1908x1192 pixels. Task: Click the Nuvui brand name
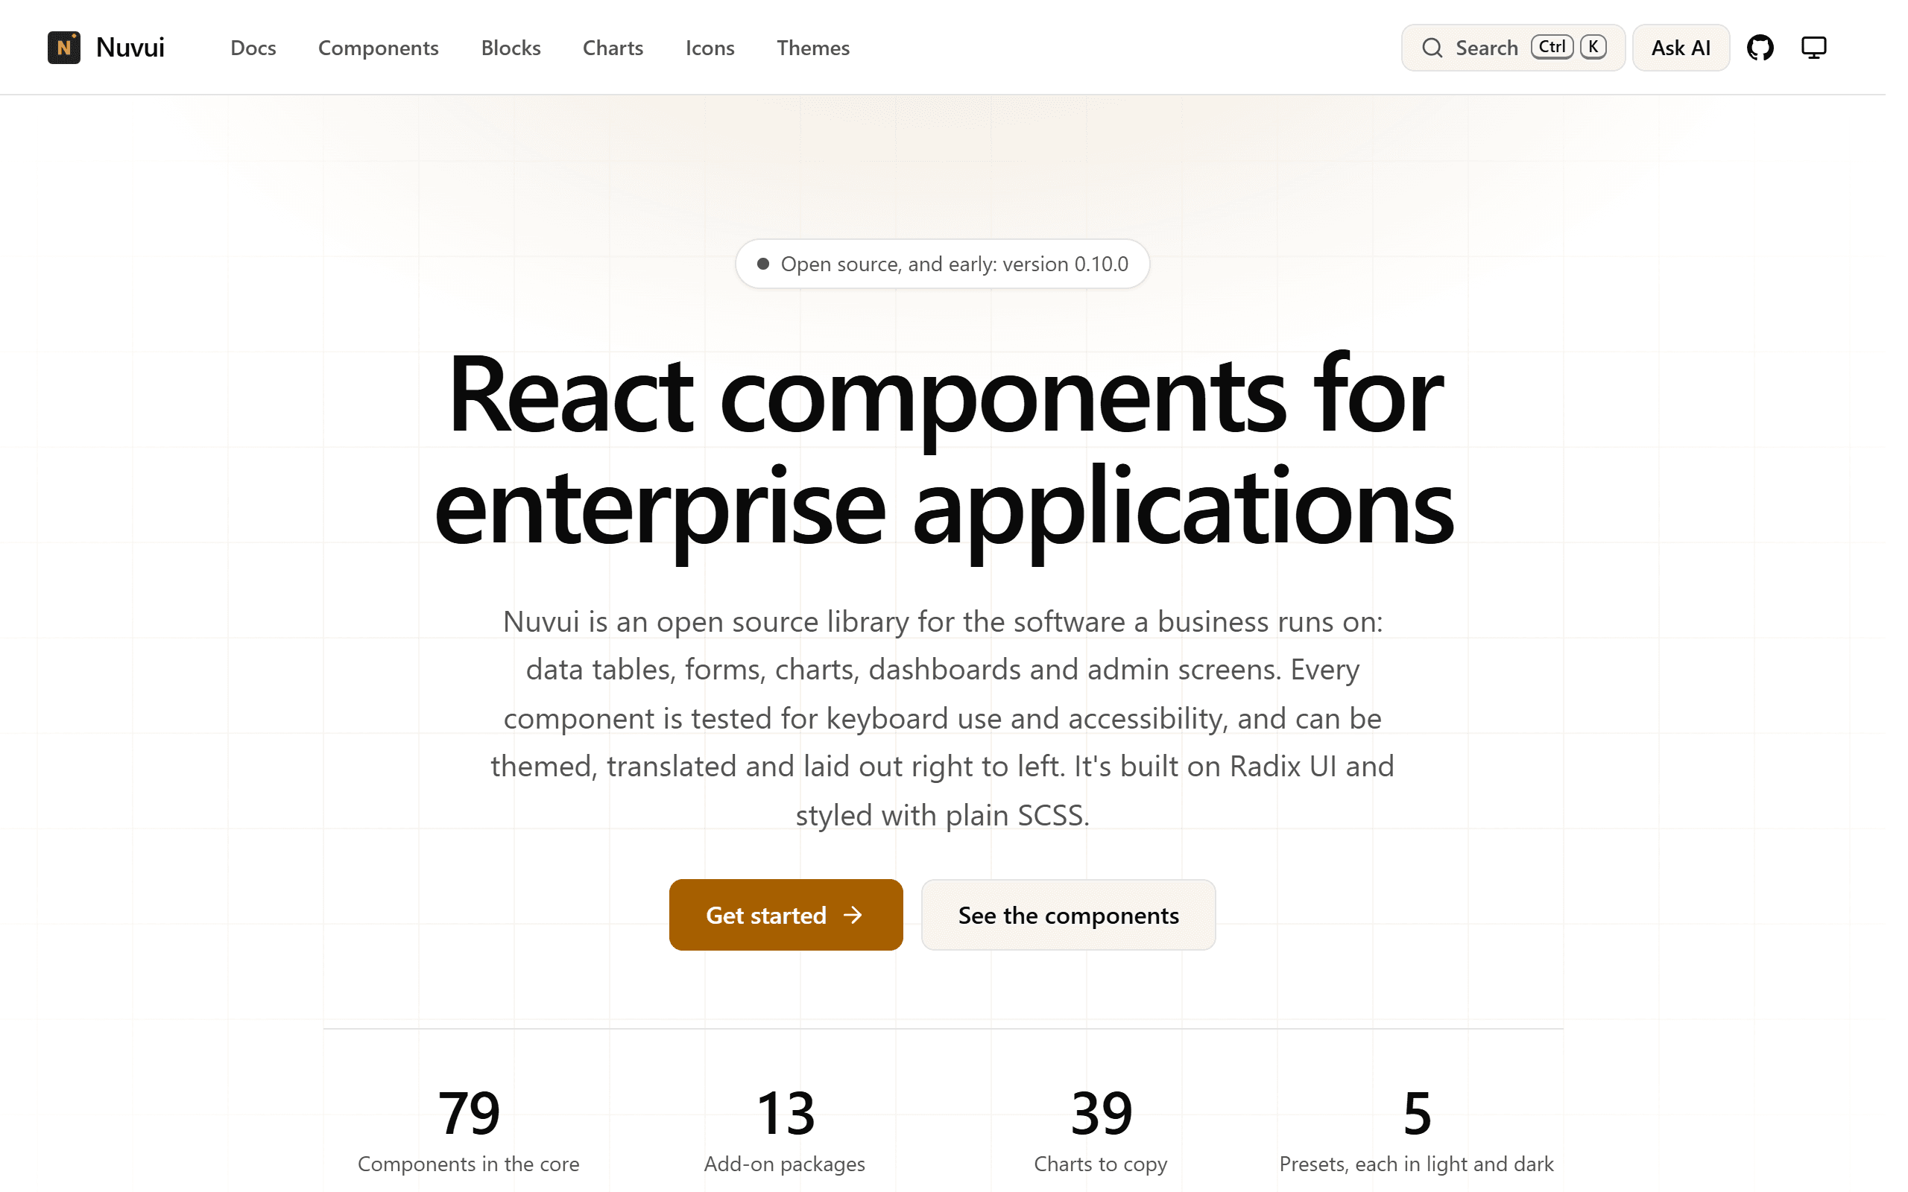[130, 48]
